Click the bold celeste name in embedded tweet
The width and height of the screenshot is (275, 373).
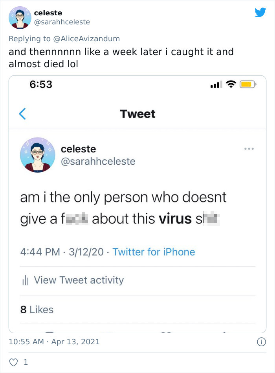(x=79, y=149)
